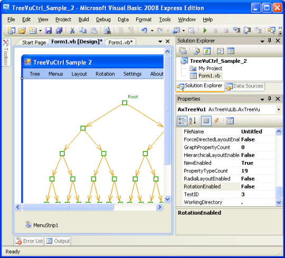Image resolution: width=285 pixels, height=258 pixels.
Task: Start debugging with the green play icon
Action: point(205,31)
